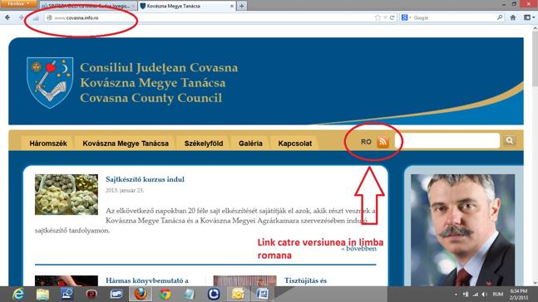
Task: Click the portrait photo of the man
Action: tap(462, 230)
